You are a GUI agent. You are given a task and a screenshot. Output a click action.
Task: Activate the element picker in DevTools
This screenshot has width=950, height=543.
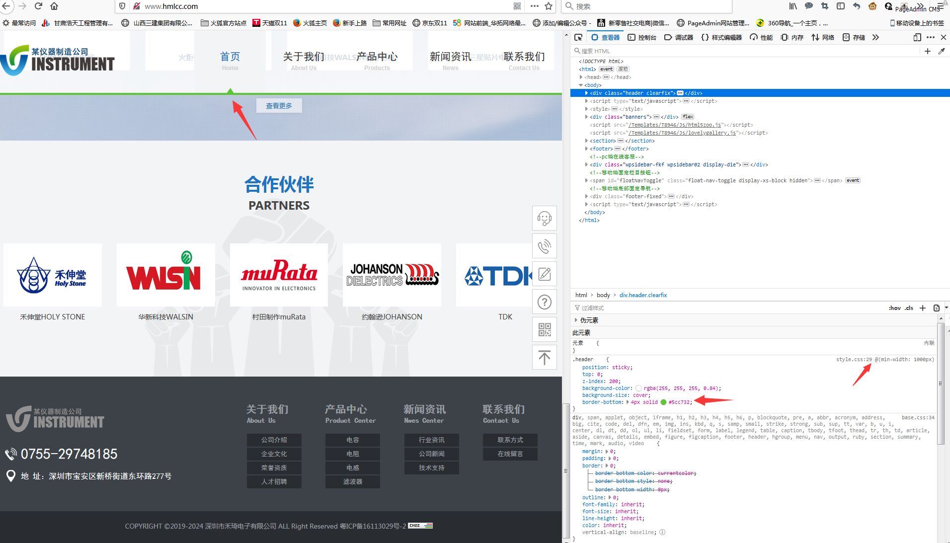[x=578, y=37]
